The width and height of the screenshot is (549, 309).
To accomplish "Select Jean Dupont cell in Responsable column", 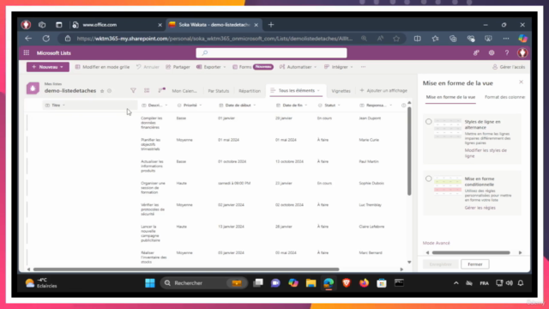I will pyautogui.click(x=370, y=118).
